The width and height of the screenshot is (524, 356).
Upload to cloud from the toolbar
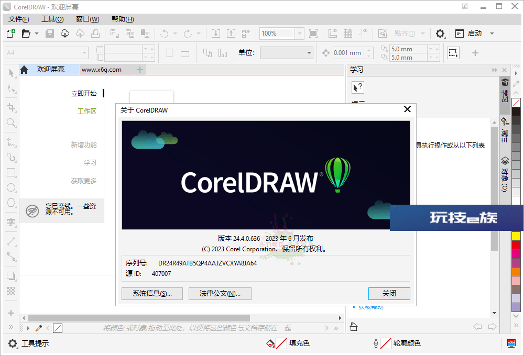coord(80,34)
